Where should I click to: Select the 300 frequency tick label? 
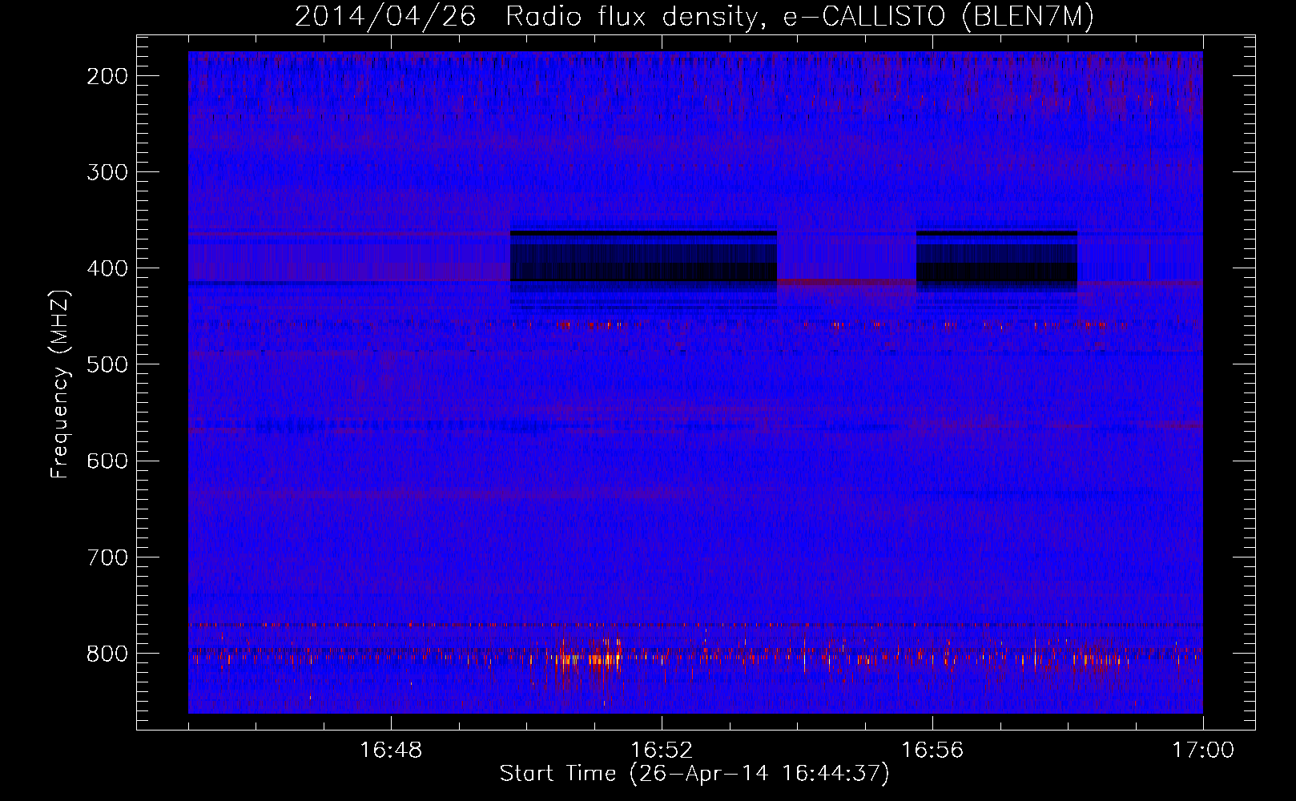pos(107,172)
